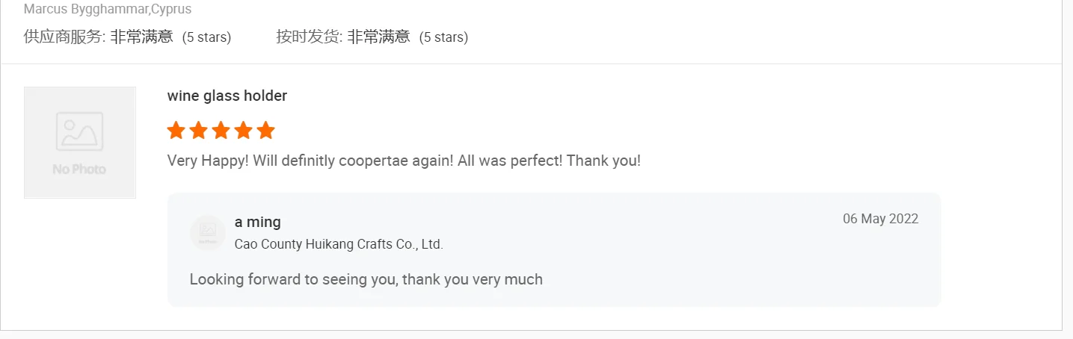Viewport: 1073px width, 339px height.
Task: Click reviewer name Marcus Bygghammar, Cyprus
Action: tap(108, 10)
